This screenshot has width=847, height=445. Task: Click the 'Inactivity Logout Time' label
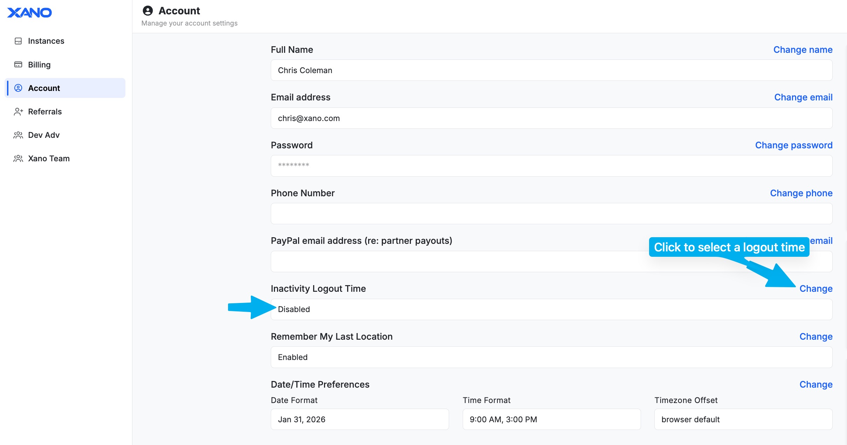(318, 289)
